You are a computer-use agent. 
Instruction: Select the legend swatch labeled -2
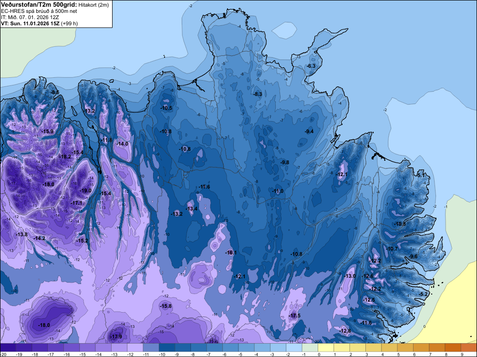coord(294,347)
